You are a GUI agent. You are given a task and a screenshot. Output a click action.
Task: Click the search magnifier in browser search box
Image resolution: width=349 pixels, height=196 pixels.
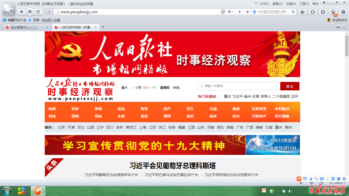293,12
